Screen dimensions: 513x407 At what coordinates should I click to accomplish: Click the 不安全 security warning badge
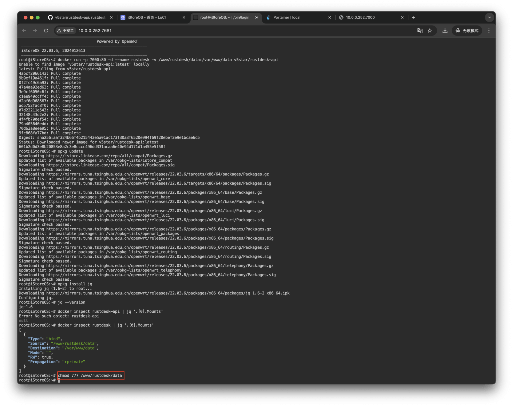coord(65,31)
